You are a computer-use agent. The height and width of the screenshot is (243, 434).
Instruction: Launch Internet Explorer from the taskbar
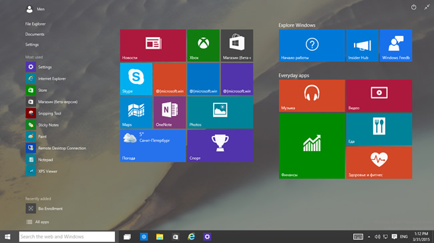pos(191,236)
